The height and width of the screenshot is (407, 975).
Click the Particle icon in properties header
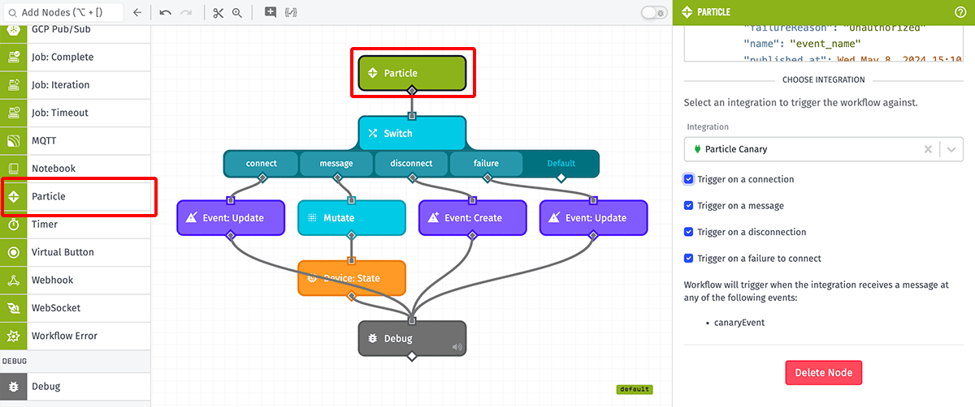[x=687, y=12]
